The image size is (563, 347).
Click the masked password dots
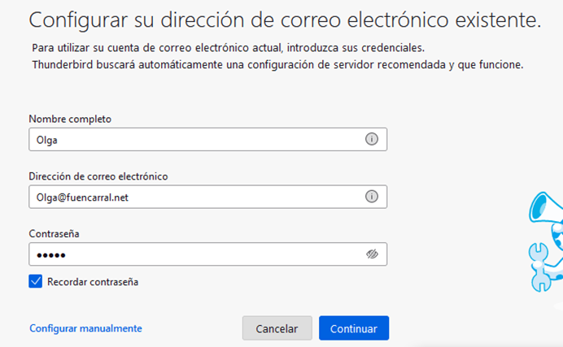point(49,255)
